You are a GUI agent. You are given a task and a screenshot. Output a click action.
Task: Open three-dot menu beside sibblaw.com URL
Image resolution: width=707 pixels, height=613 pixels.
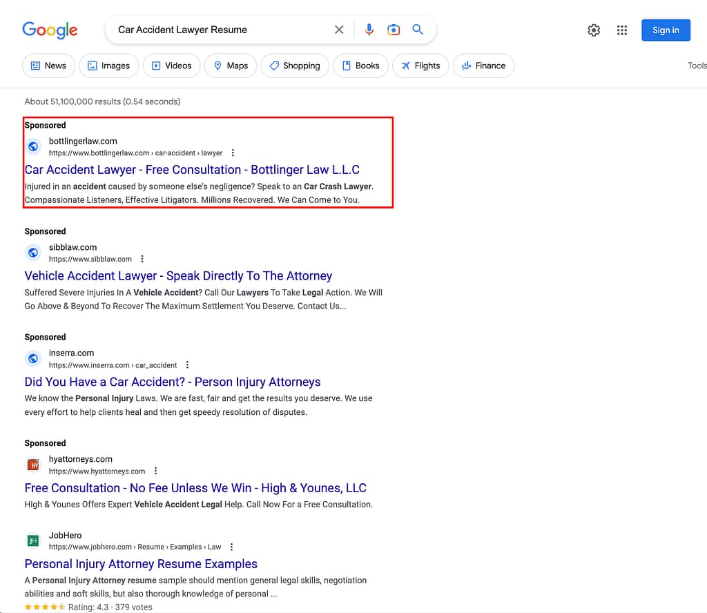pyautogui.click(x=142, y=259)
